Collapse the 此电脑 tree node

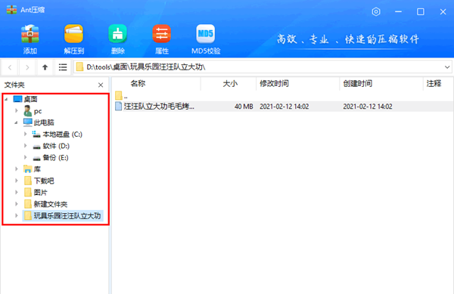point(16,123)
